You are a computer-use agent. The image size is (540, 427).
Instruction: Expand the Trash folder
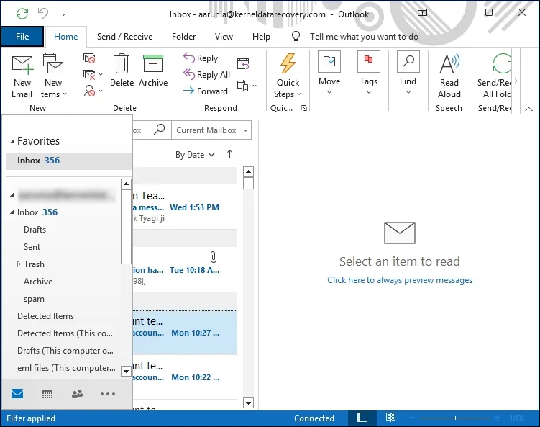point(19,264)
